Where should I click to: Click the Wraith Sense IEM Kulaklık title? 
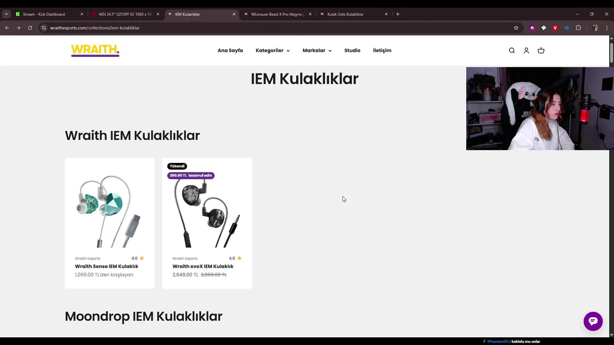pos(106,266)
